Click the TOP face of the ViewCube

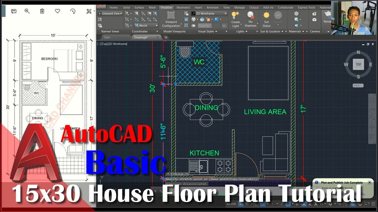(x=358, y=64)
